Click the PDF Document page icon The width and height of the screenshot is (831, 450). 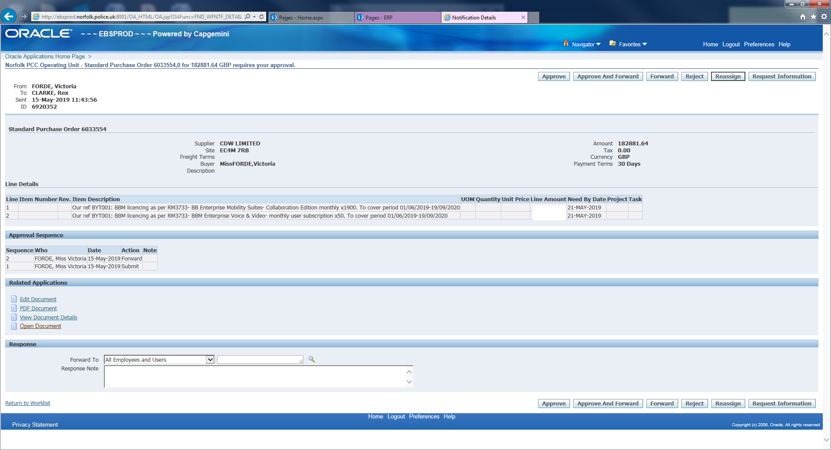14,308
